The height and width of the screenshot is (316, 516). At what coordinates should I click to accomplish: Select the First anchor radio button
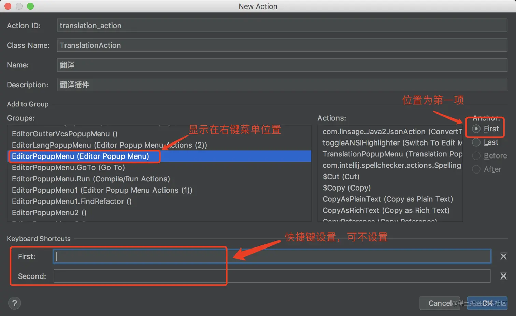pyautogui.click(x=476, y=129)
